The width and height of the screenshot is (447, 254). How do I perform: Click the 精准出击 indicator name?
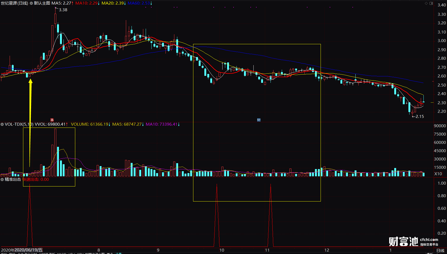(x=13, y=180)
